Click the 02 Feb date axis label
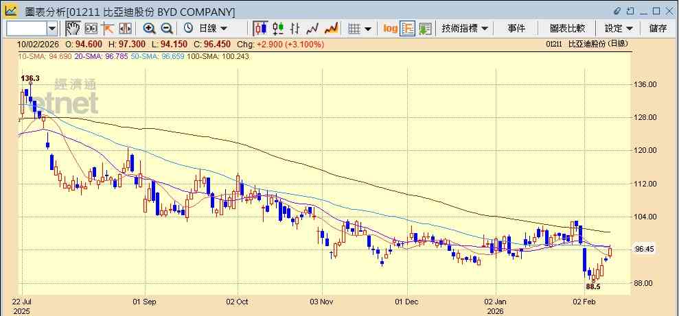This screenshot has width=679, height=316. pos(584,302)
